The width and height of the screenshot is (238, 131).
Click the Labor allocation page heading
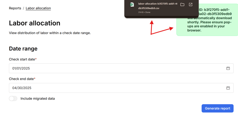click(x=35, y=23)
